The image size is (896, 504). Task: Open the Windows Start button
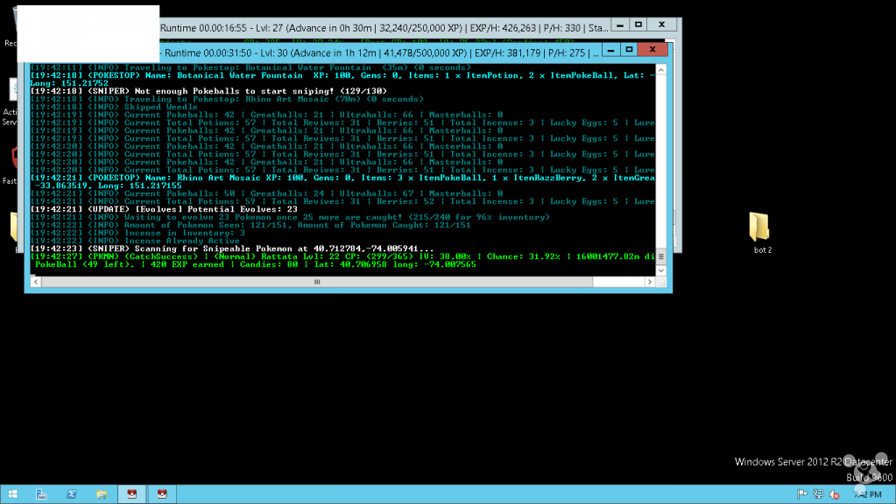point(12,494)
